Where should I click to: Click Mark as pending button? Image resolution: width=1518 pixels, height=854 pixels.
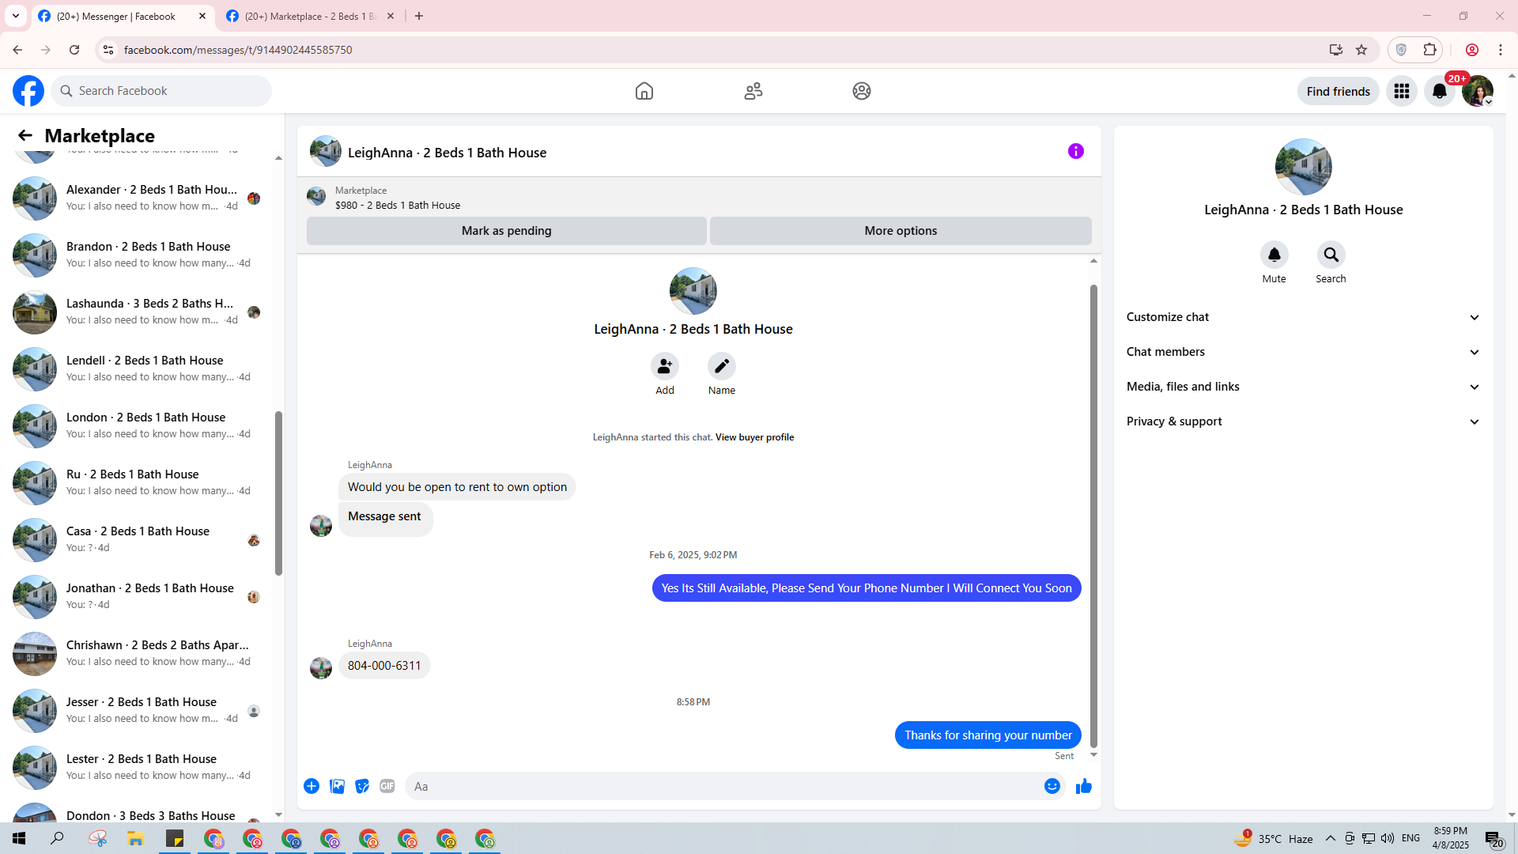click(506, 231)
